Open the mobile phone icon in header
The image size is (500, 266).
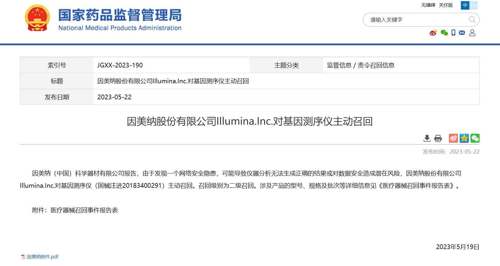pos(453,33)
